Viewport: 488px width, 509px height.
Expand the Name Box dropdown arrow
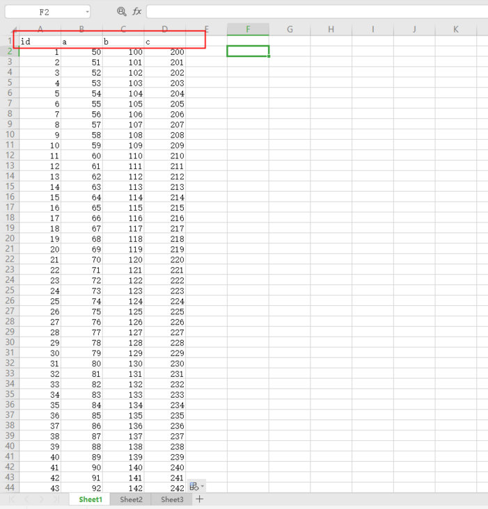coord(87,12)
